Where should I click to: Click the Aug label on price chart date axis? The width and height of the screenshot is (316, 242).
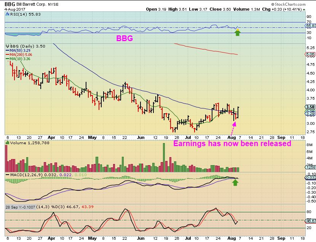pos(231,137)
